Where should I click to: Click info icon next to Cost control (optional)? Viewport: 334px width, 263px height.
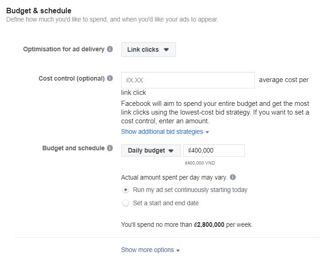[110, 78]
